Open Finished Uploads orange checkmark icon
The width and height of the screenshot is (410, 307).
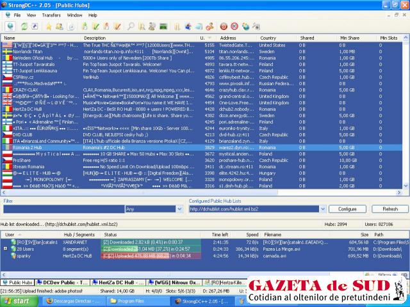coord(117,26)
